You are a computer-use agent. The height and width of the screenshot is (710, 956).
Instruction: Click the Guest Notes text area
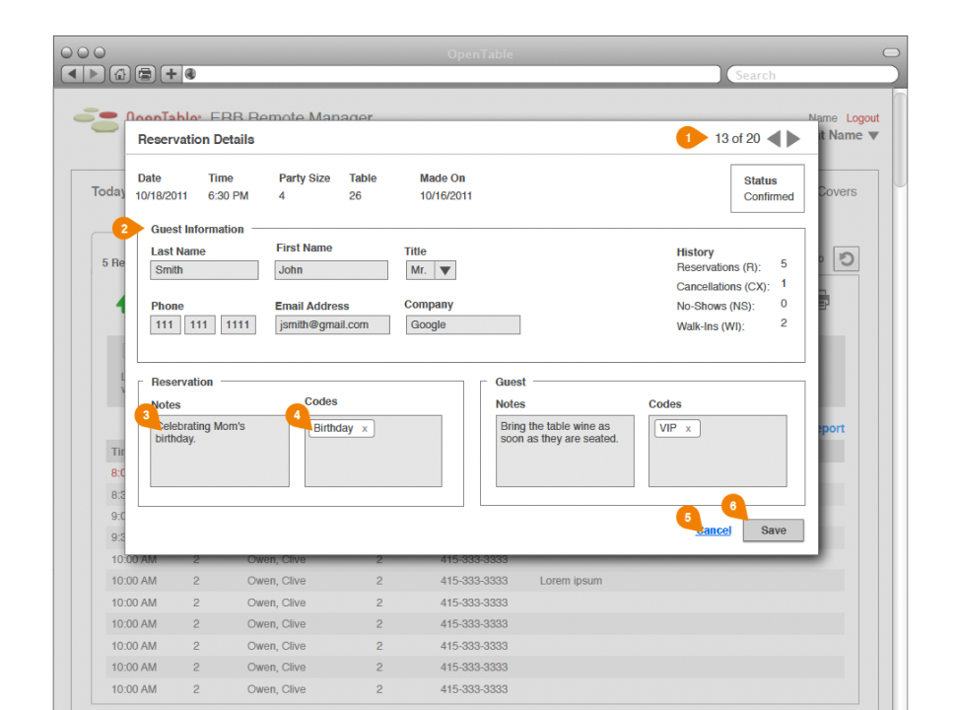tap(565, 459)
